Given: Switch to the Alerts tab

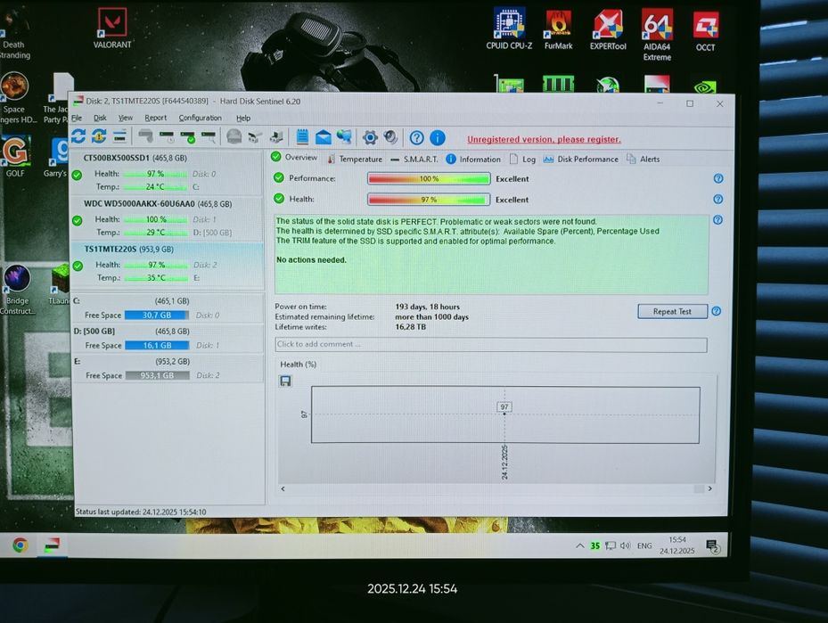Looking at the screenshot, I should [x=643, y=159].
